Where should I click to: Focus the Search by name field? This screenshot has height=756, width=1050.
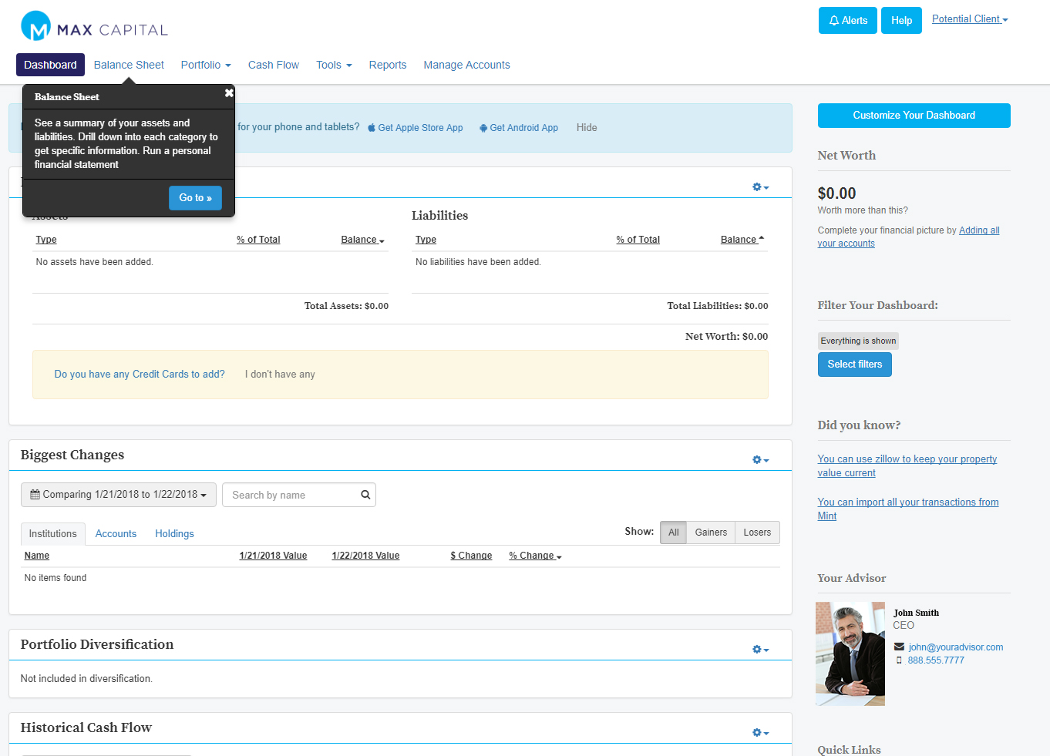pos(299,495)
